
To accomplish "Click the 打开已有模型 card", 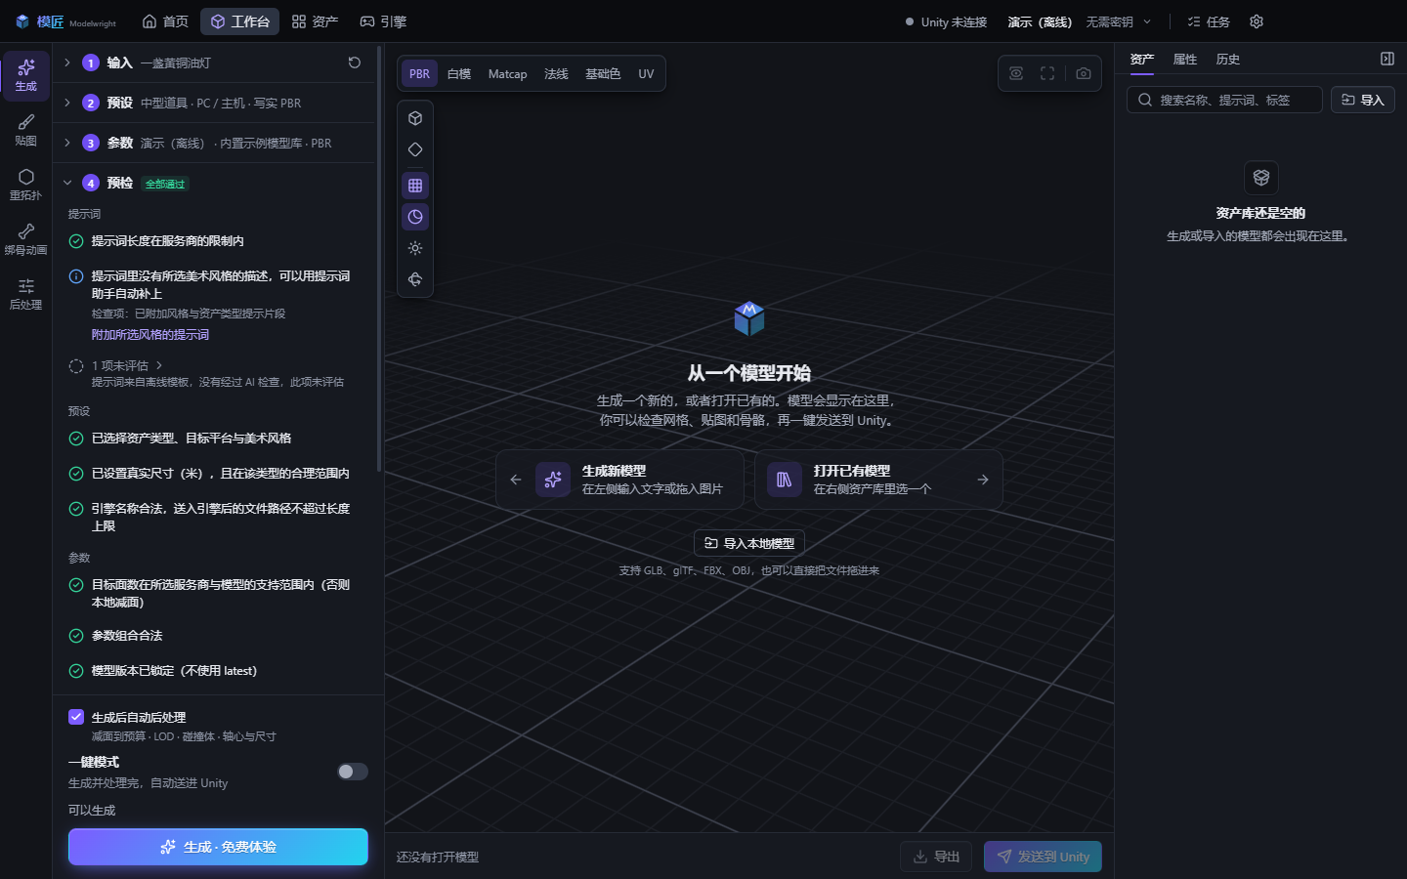I will point(878,480).
